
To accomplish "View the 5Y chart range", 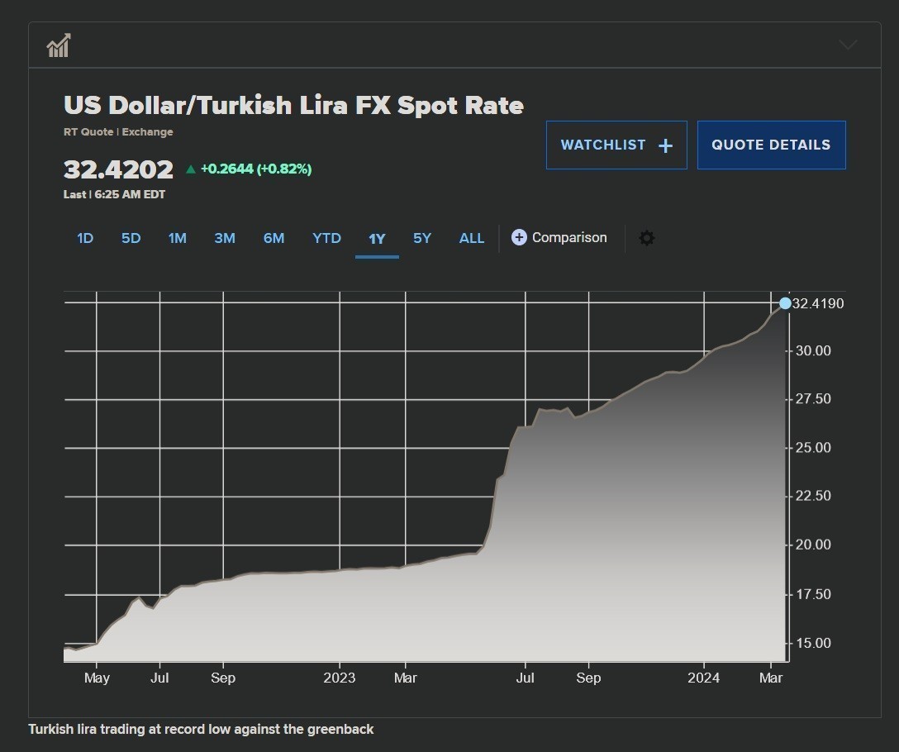I will coord(422,238).
